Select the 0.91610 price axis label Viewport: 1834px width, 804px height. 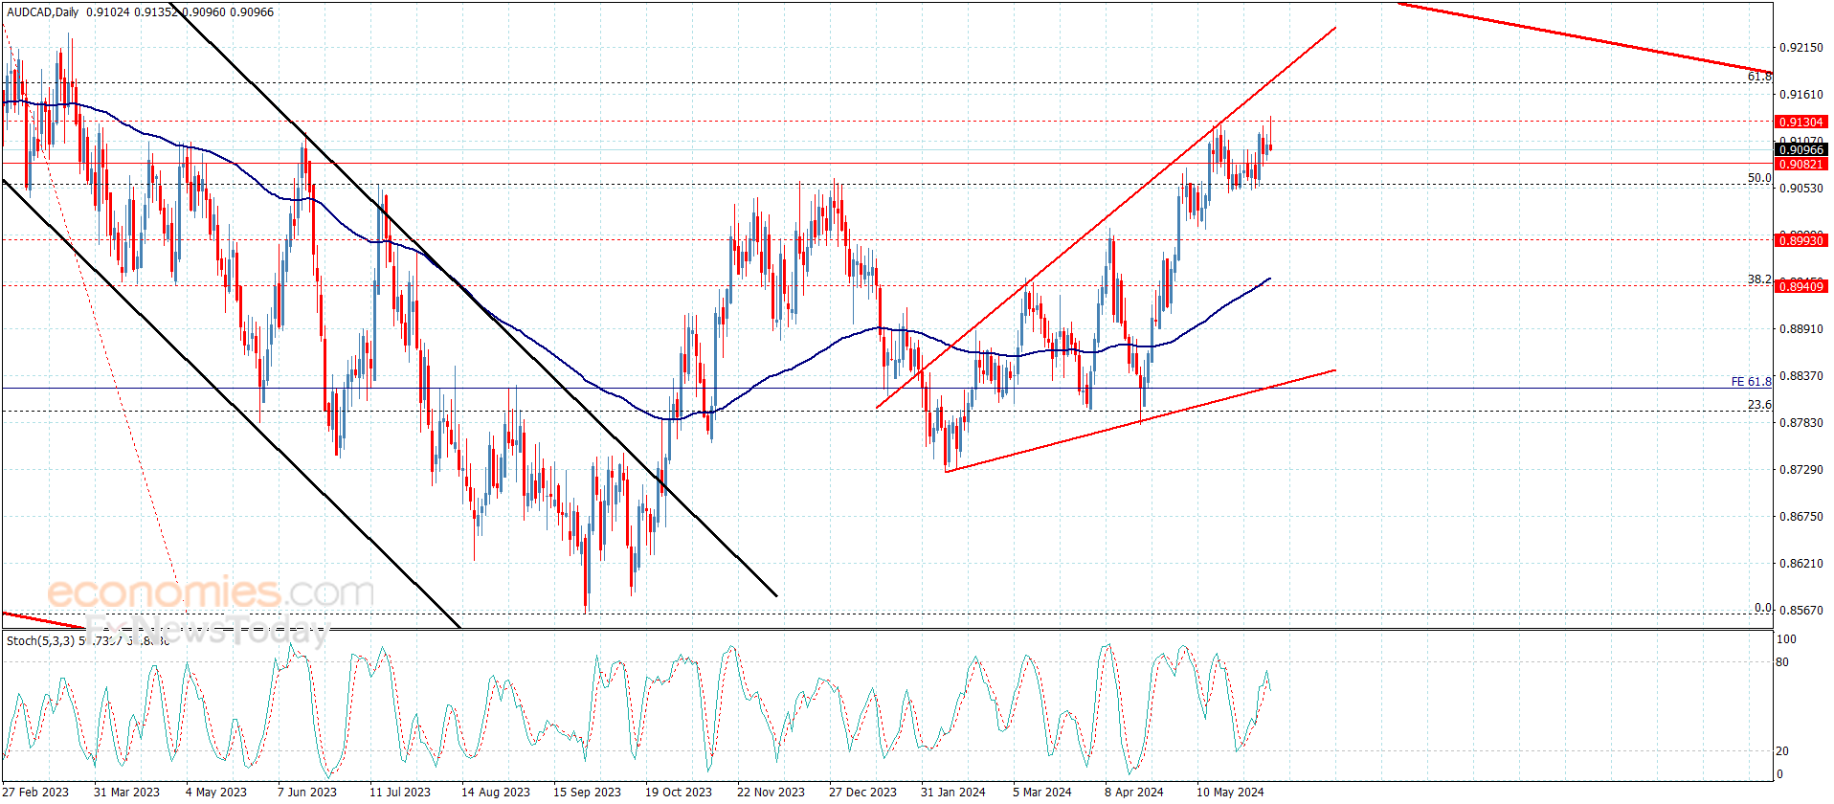1800,95
